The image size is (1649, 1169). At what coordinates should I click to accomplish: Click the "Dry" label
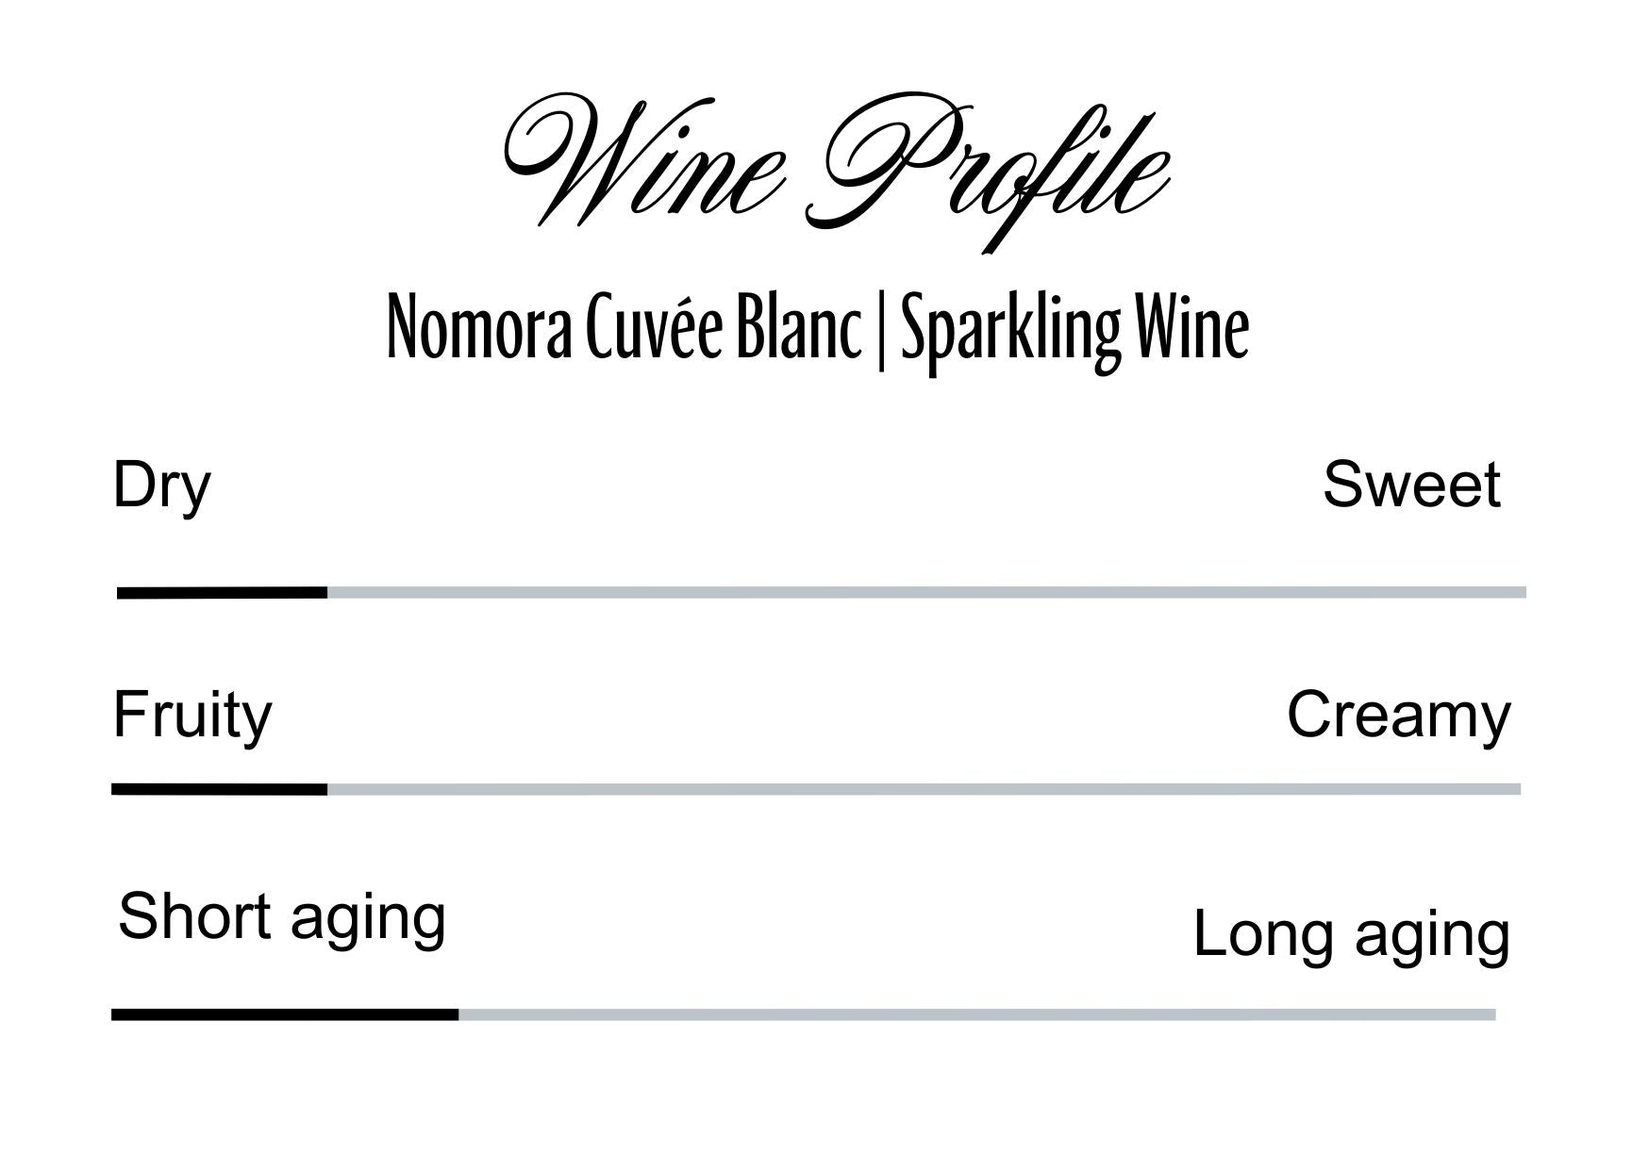tap(161, 486)
